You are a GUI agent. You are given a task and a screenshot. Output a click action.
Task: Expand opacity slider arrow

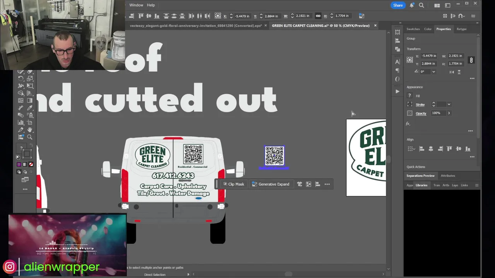[449, 113]
